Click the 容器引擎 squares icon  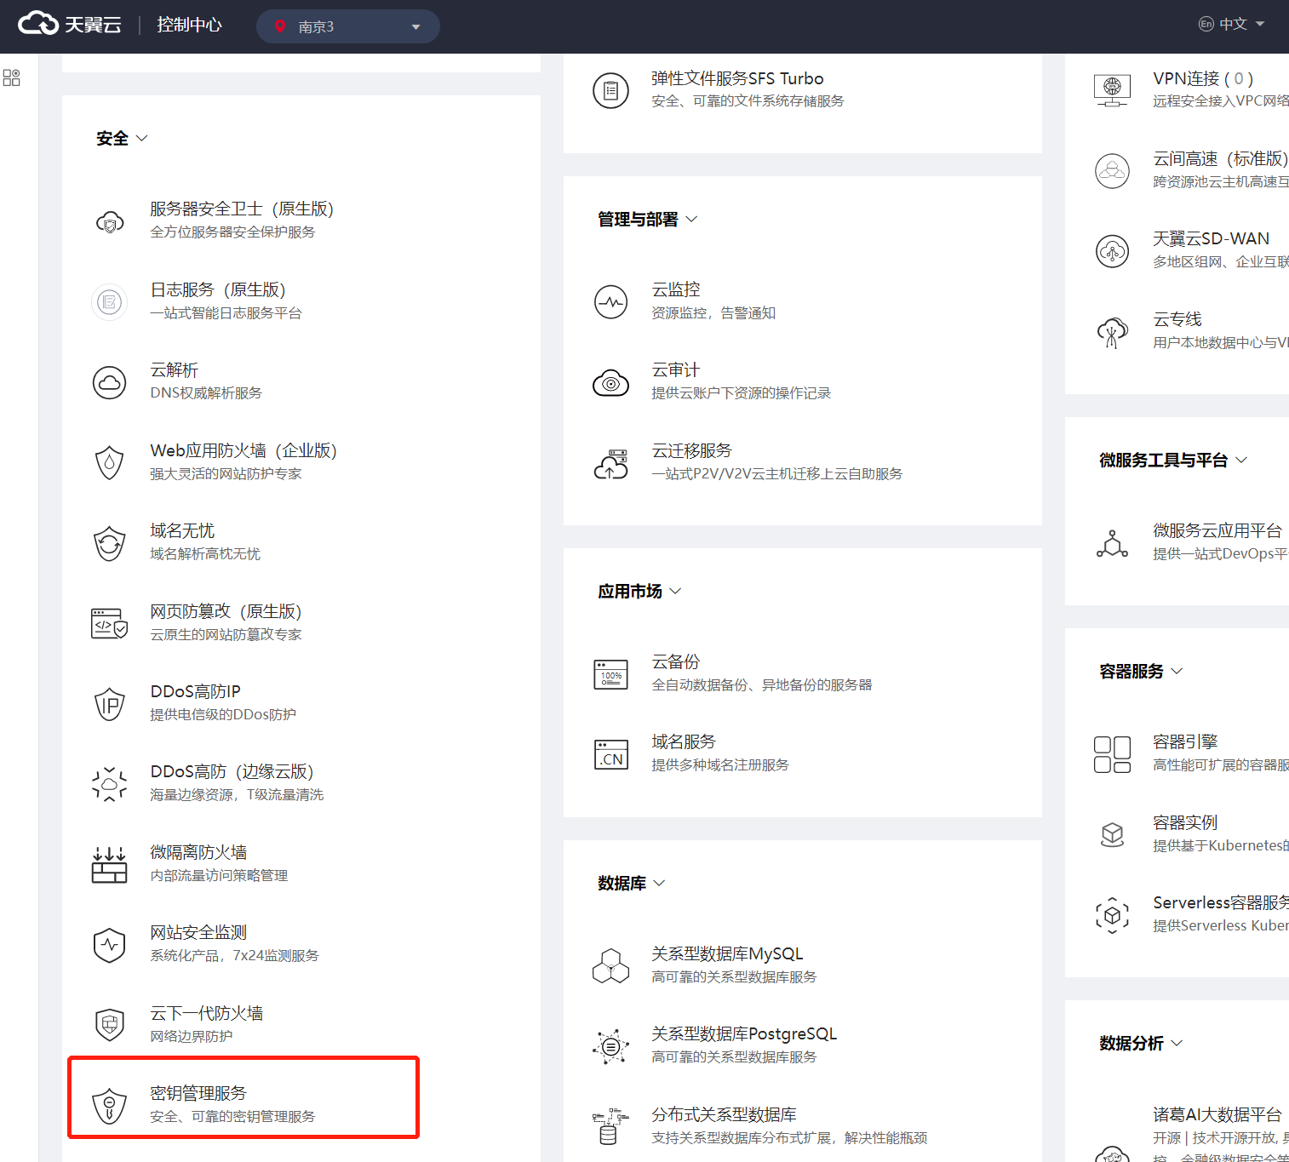[x=1112, y=754]
